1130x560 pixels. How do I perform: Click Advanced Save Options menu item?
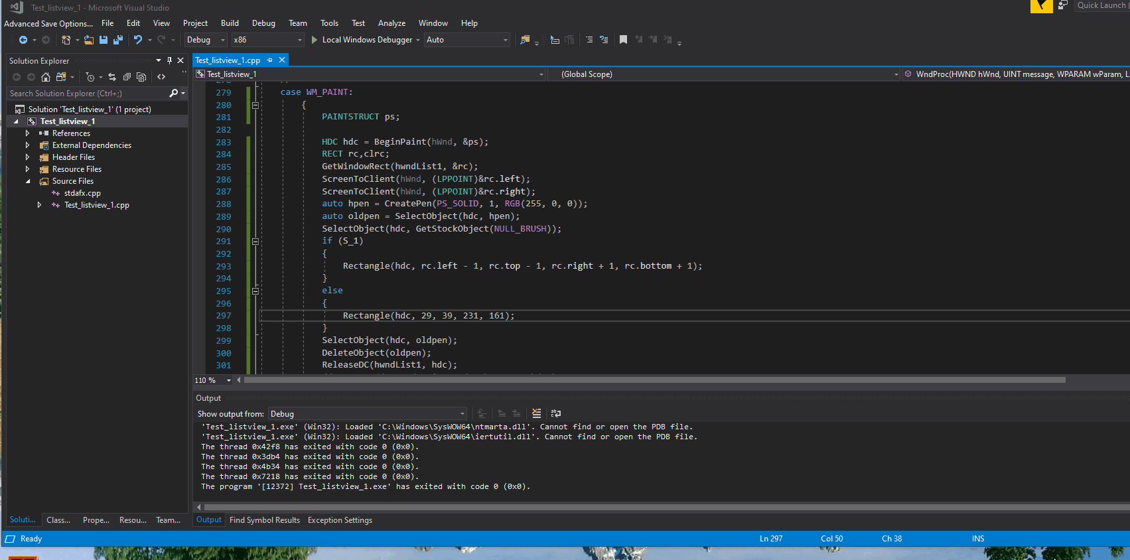pyautogui.click(x=48, y=23)
